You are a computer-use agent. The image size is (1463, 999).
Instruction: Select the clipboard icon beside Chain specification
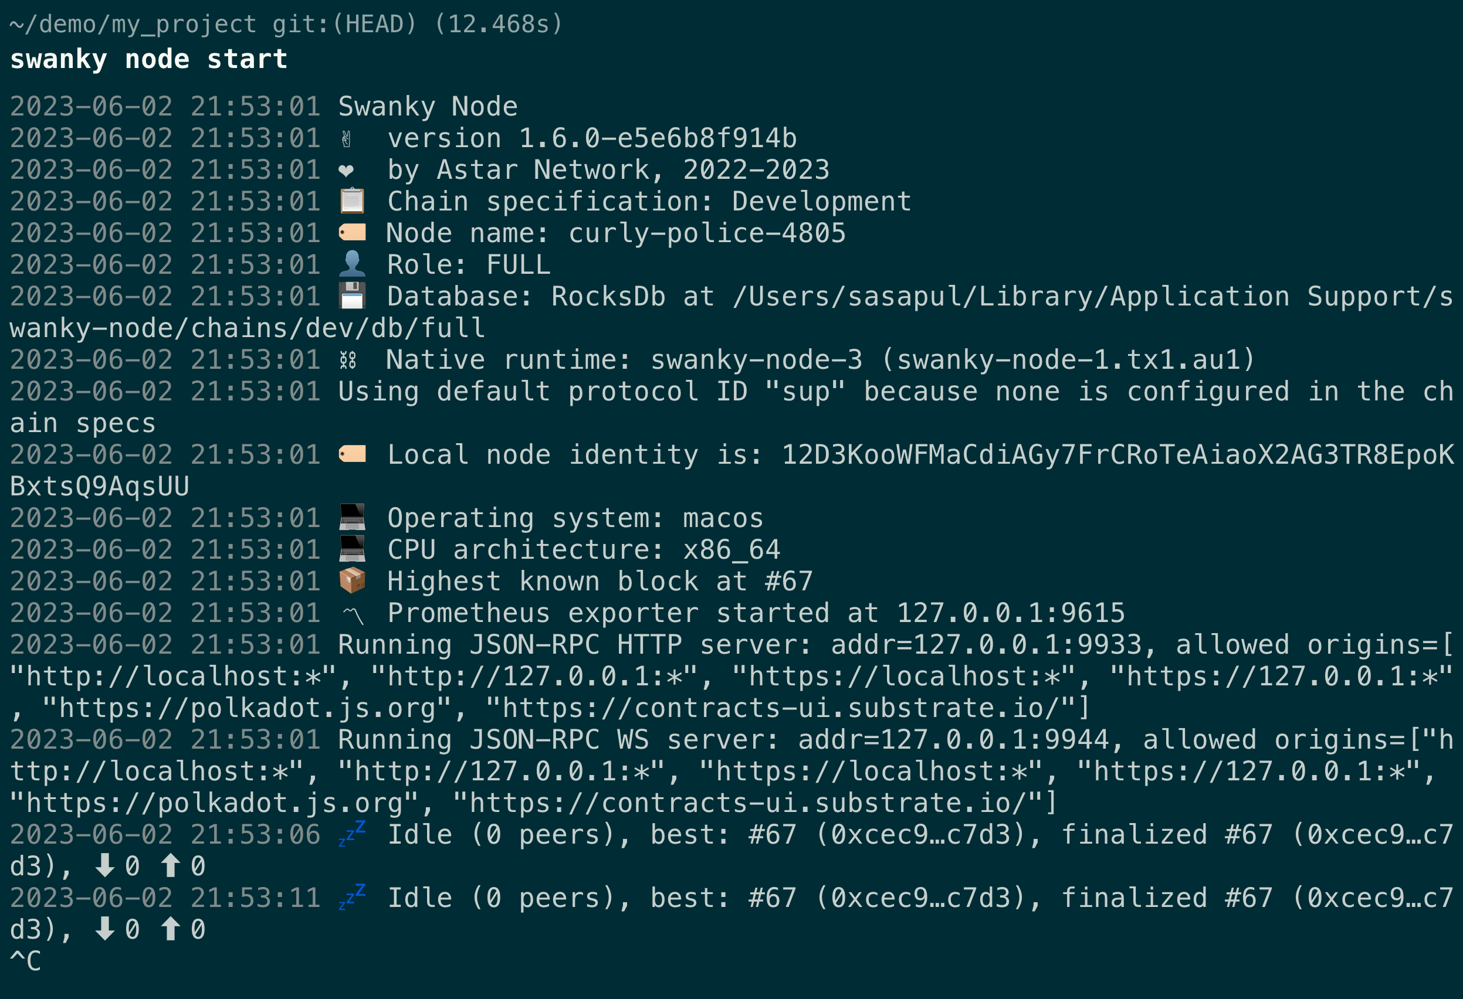[352, 201]
